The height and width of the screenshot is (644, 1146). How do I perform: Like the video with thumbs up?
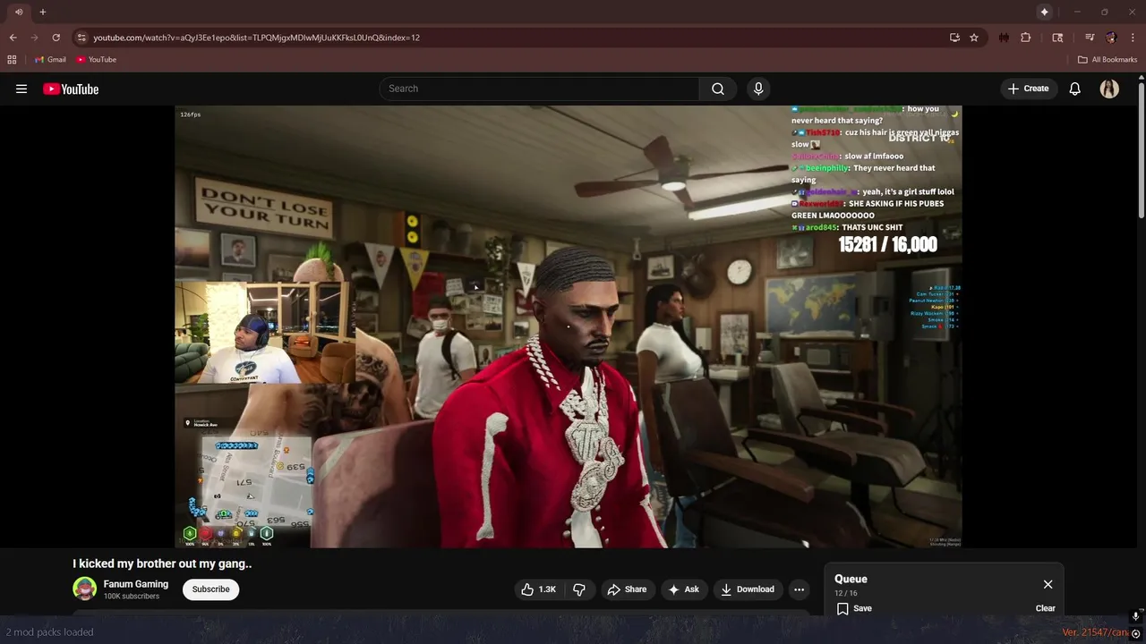(539, 589)
